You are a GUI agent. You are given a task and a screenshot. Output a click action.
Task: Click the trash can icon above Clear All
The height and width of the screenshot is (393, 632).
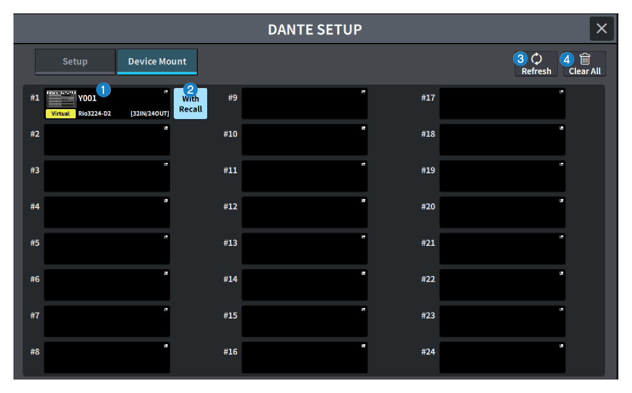(x=584, y=58)
